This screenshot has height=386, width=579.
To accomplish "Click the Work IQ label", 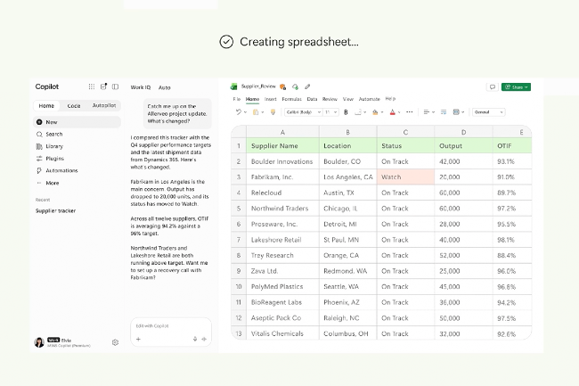I will click(x=141, y=87).
